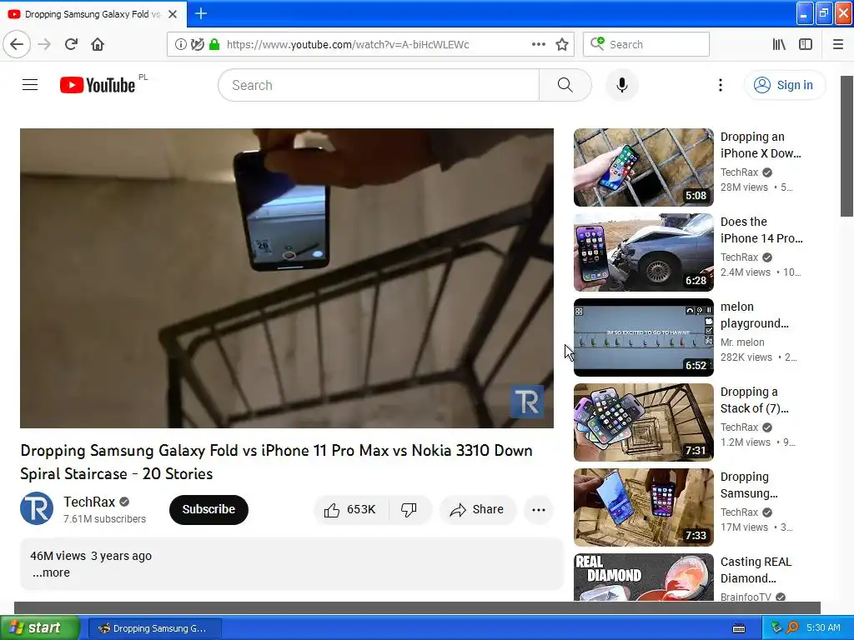
Task: Open page actions three-dot menu in address bar
Action: [538, 44]
